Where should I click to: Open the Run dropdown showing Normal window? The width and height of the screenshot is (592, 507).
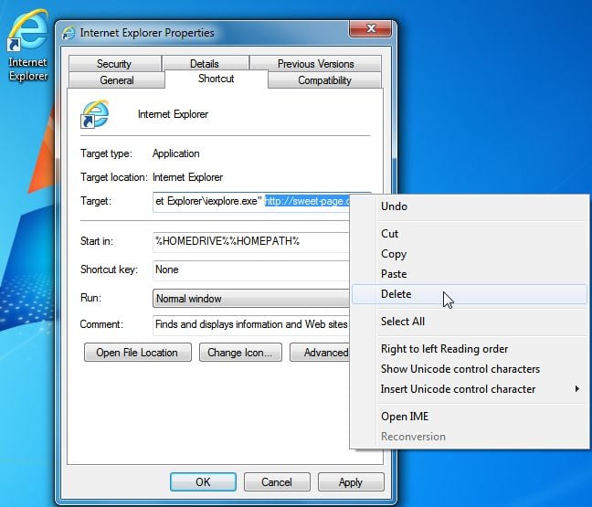251,299
